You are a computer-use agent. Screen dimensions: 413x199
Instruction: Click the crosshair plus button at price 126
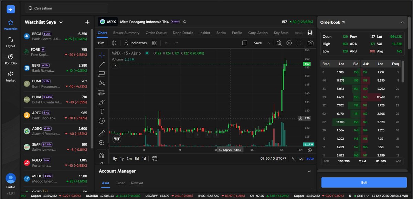pyautogui.click(x=300, y=118)
